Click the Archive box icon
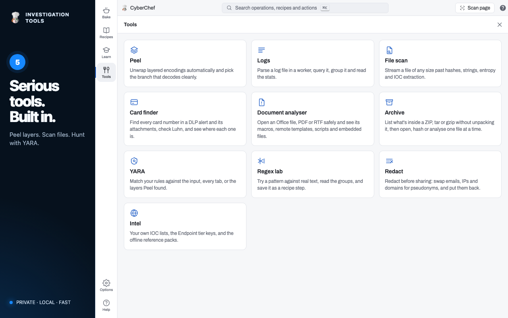508x318 pixels. 389,102
